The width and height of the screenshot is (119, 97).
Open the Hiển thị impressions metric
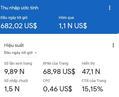point(88,63)
